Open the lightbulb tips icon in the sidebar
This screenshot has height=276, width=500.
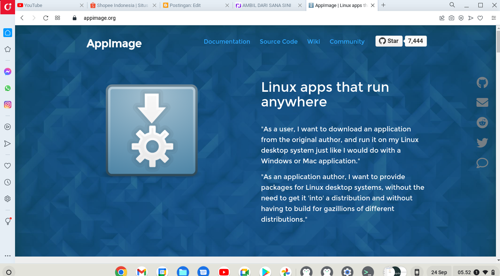pos(7,221)
